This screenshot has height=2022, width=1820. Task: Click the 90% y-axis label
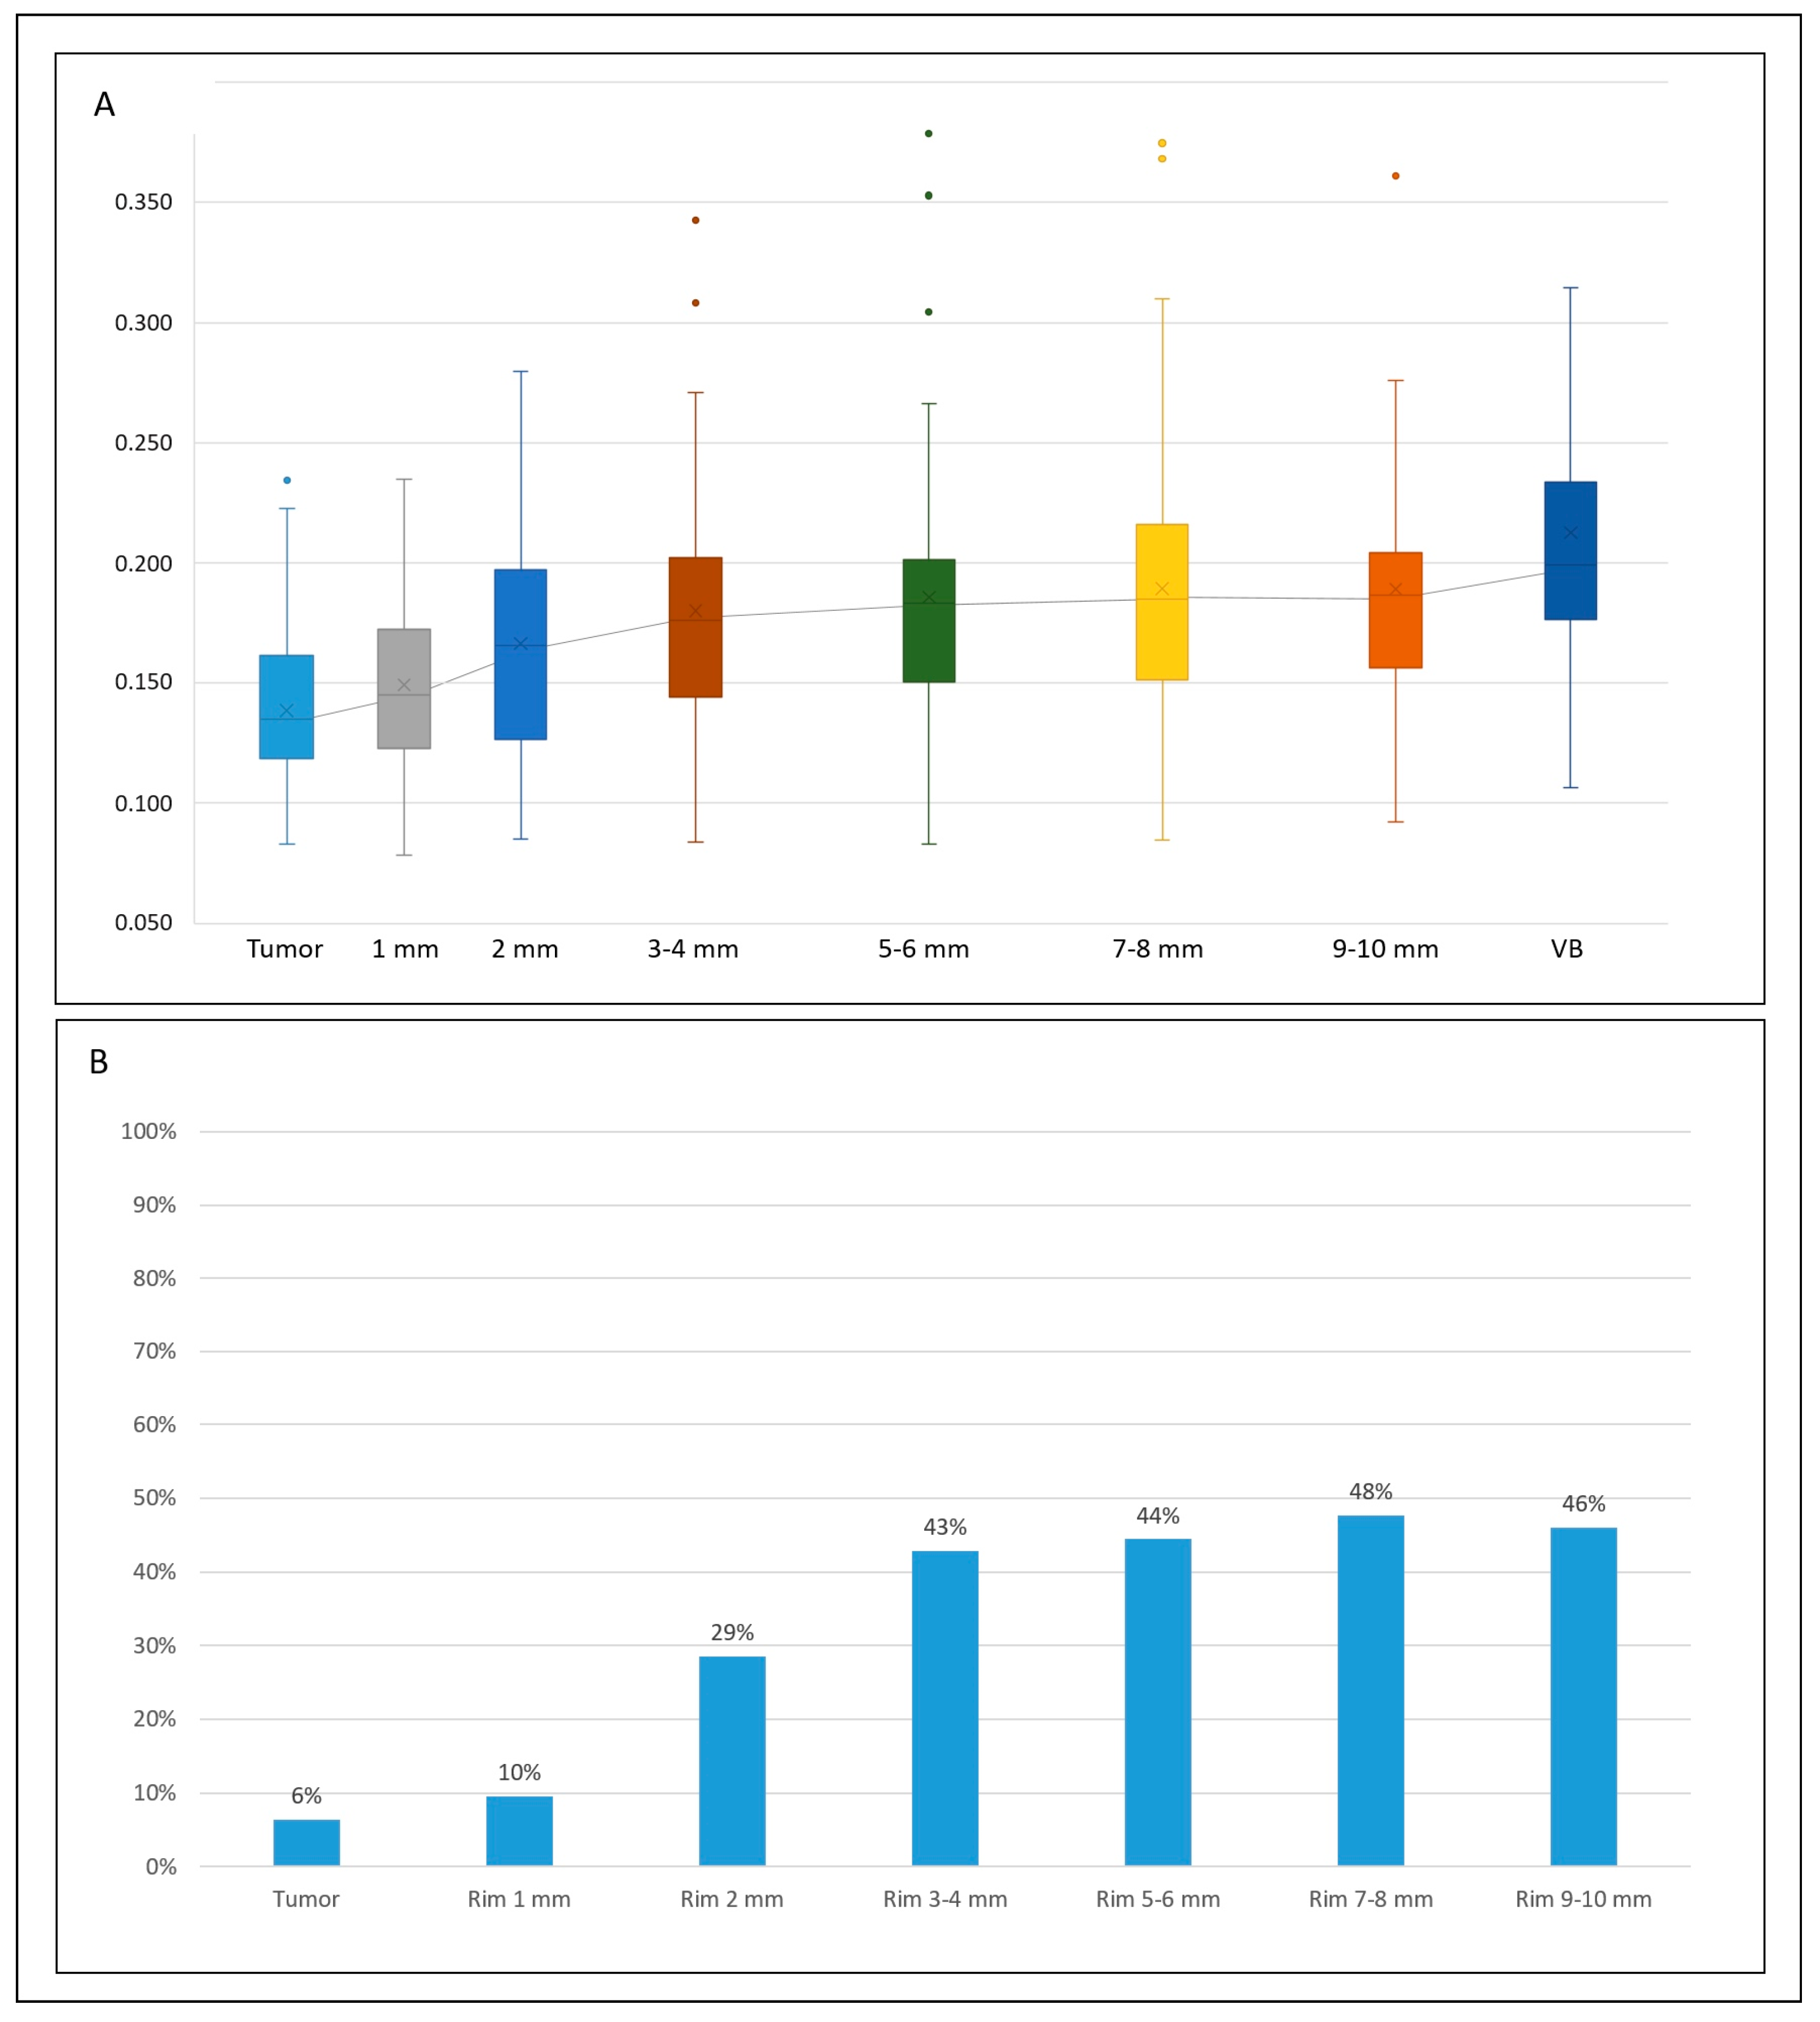point(155,1205)
